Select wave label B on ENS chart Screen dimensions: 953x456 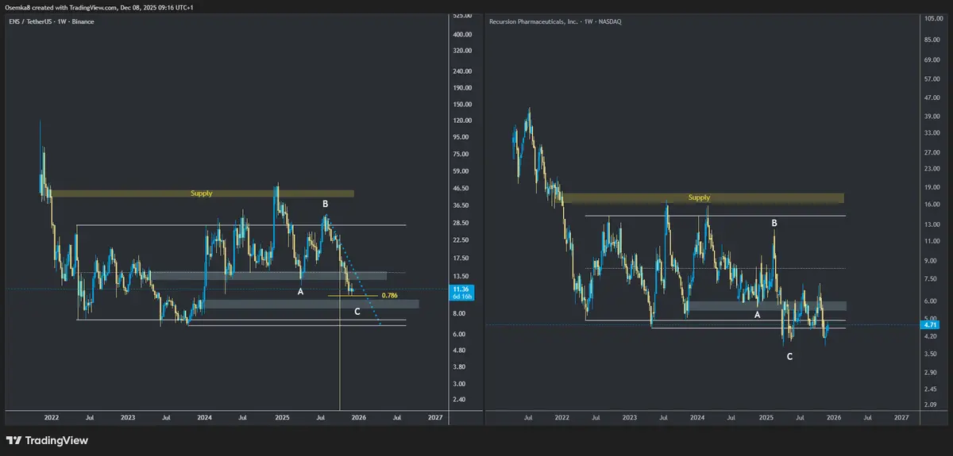point(325,204)
